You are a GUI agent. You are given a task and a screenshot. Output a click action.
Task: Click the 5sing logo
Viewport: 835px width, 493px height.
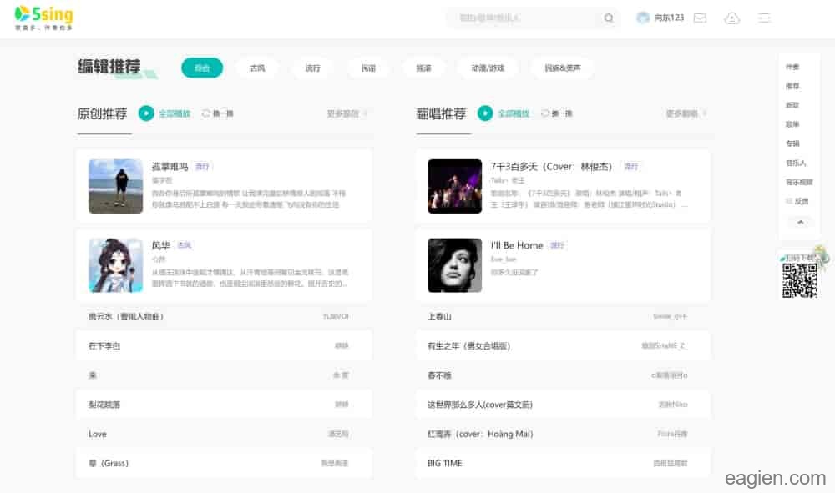tap(43, 18)
